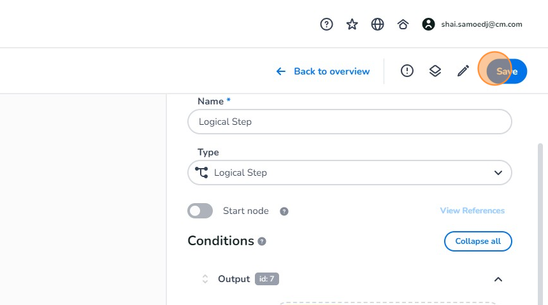This screenshot has height=305, width=548.
Task: Go to the home icon
Action: click(x=403, y=24)
